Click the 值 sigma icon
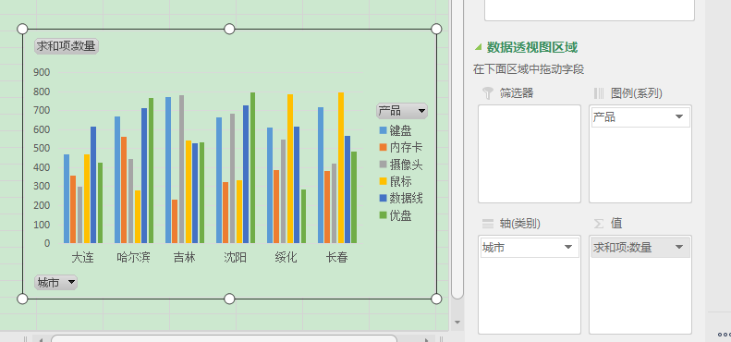The image size is (731, 342). (599, 224)
